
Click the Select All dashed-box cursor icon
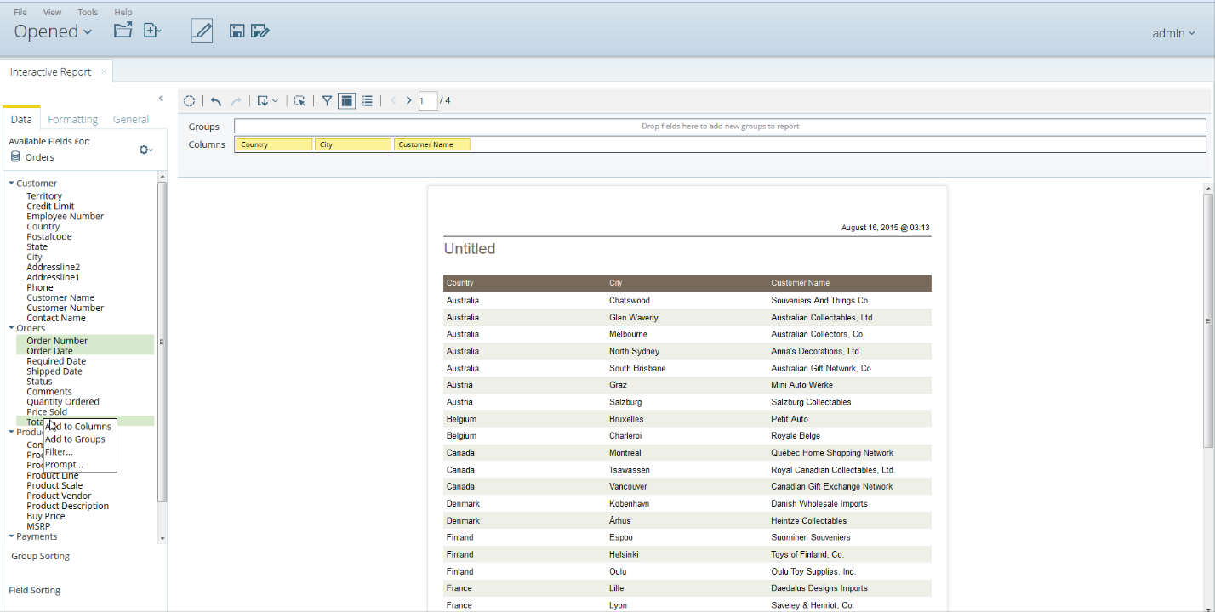tap(299, 100)
